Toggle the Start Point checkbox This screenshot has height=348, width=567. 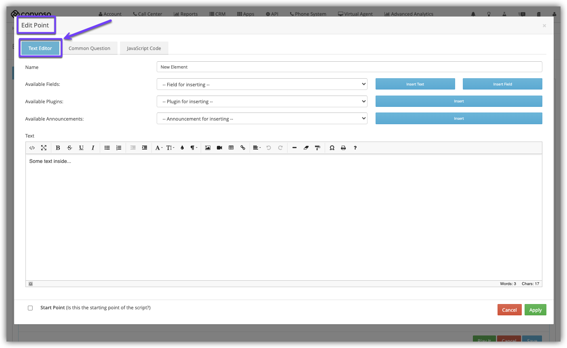(x=30, y=308)
